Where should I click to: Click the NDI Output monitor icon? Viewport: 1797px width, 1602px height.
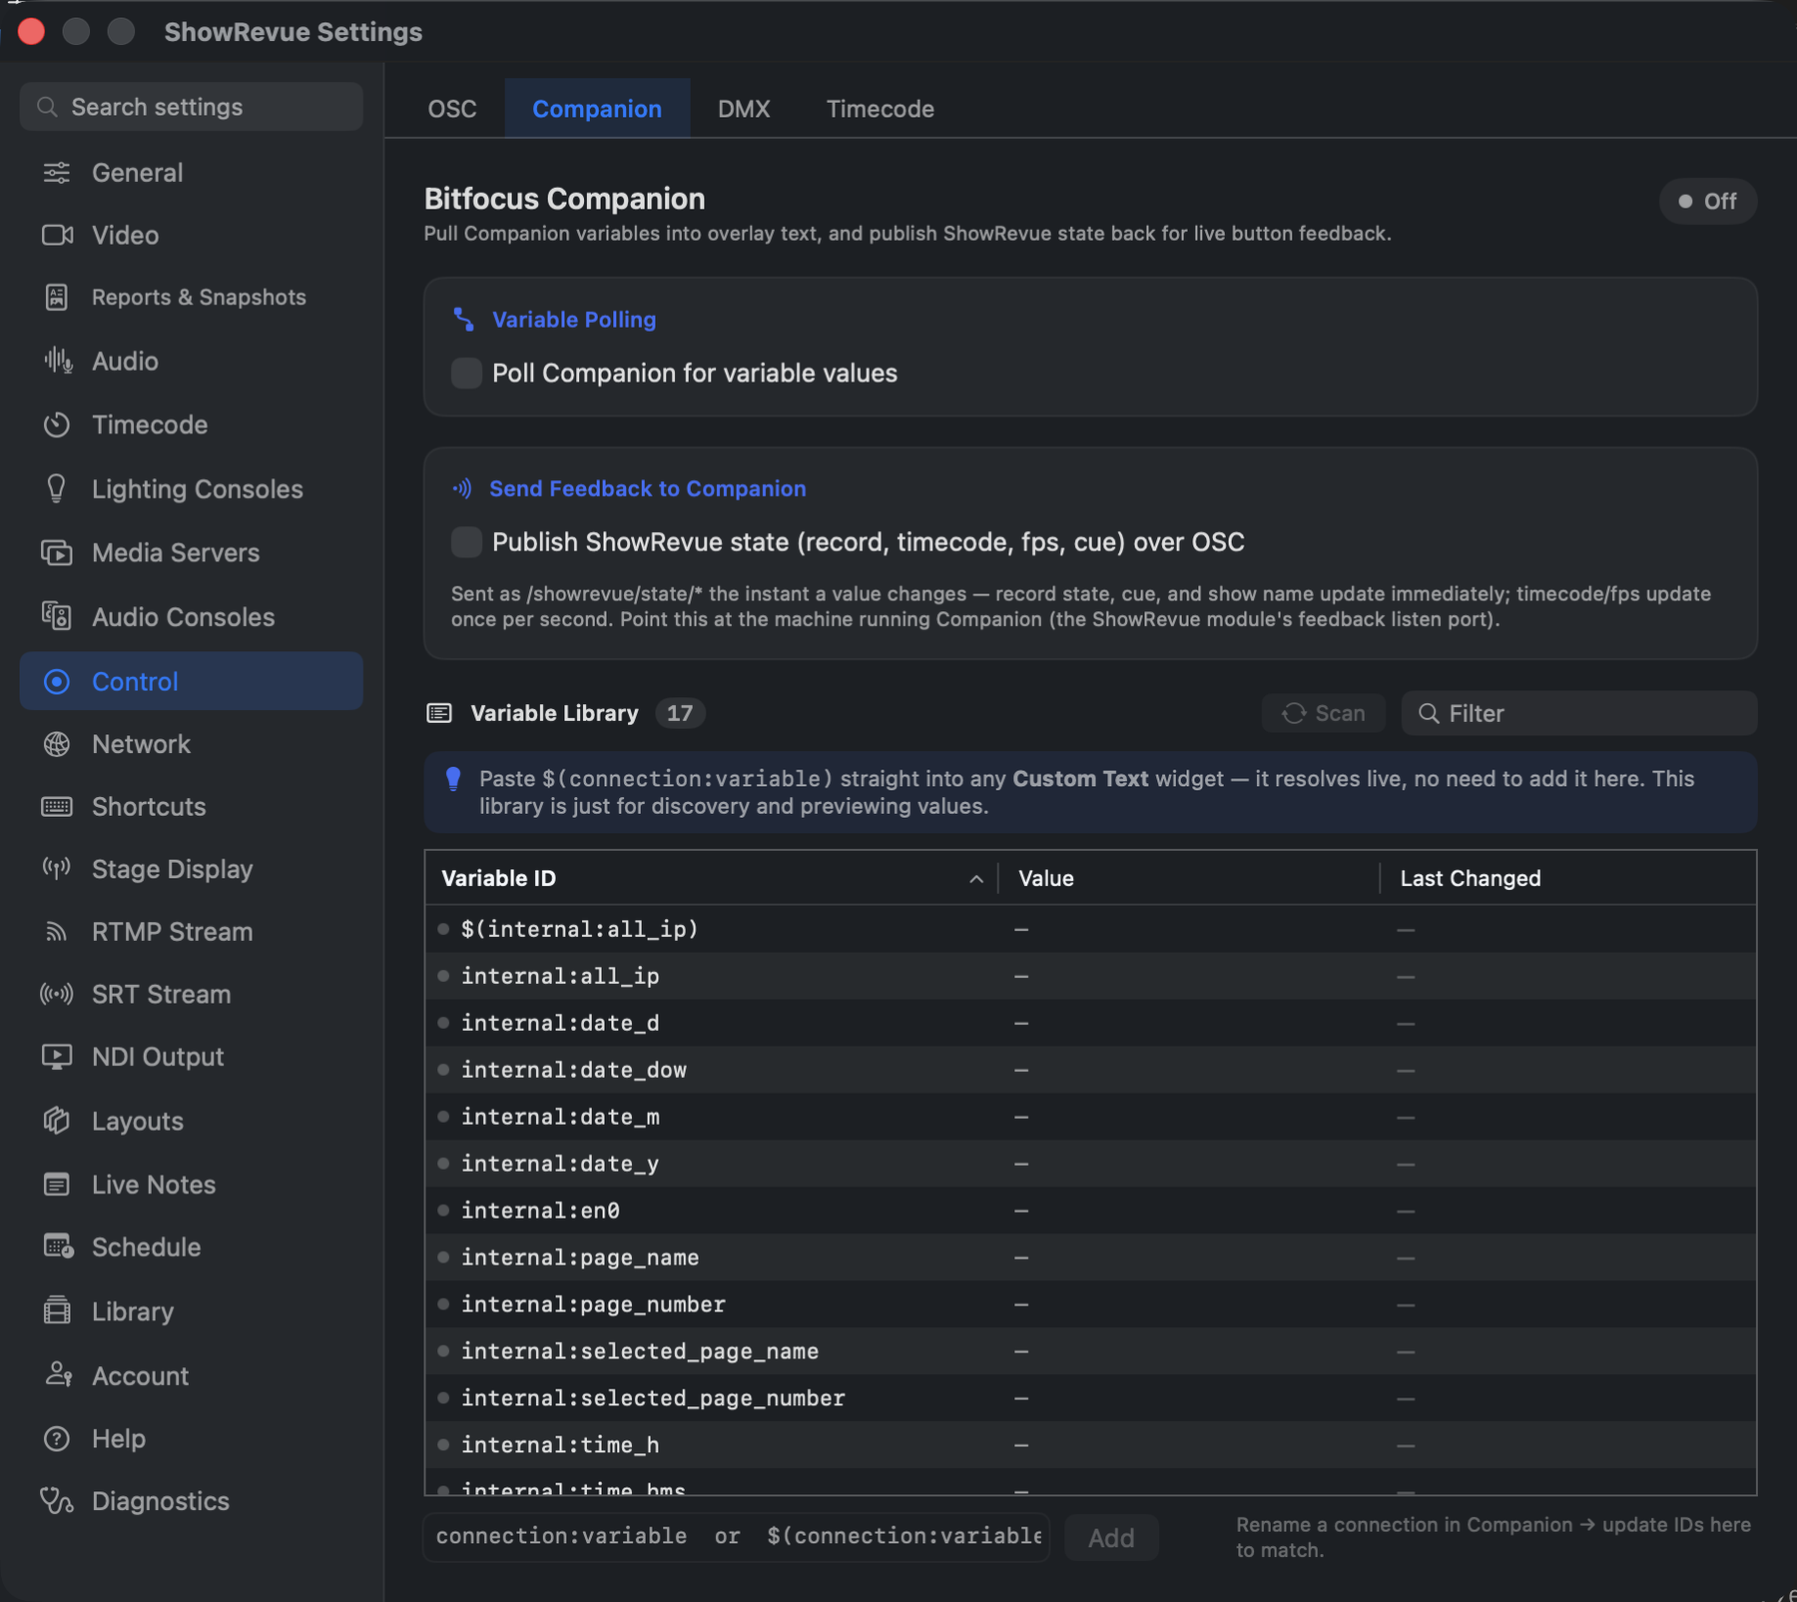coord(57,1057)
